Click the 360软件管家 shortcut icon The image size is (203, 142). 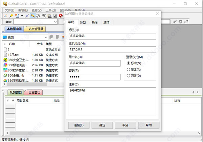pyautogui.click(x=5, y=70)
